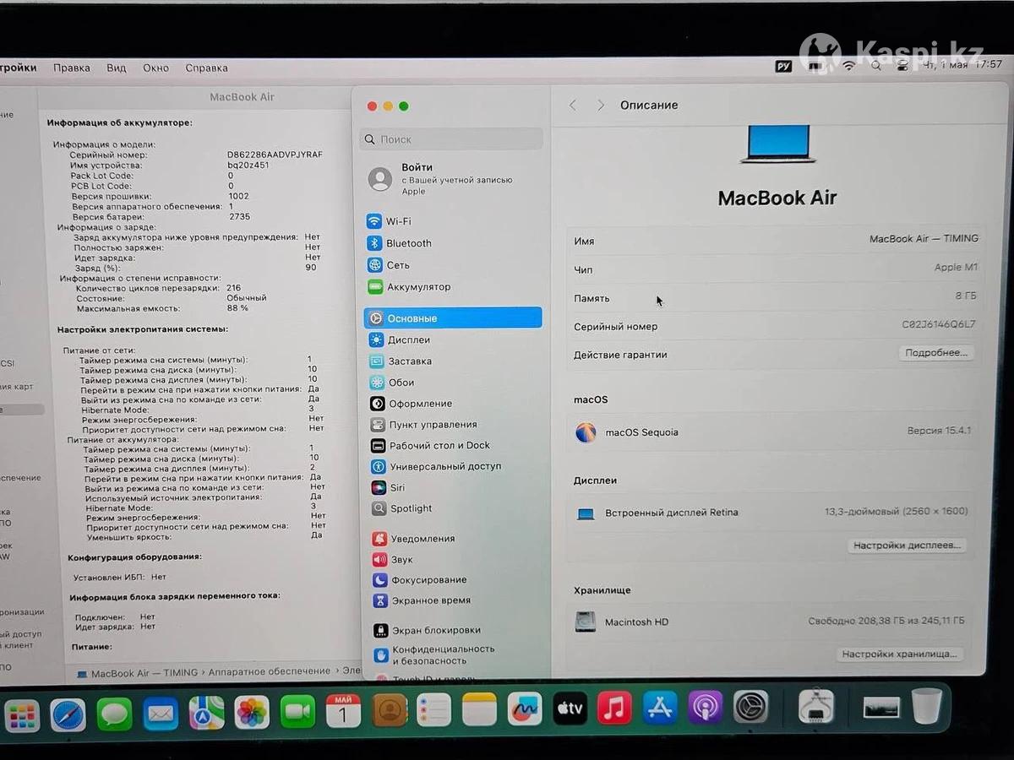Launch Music from the Dock
The image size is (1014, 760).
tap(615, 708)
